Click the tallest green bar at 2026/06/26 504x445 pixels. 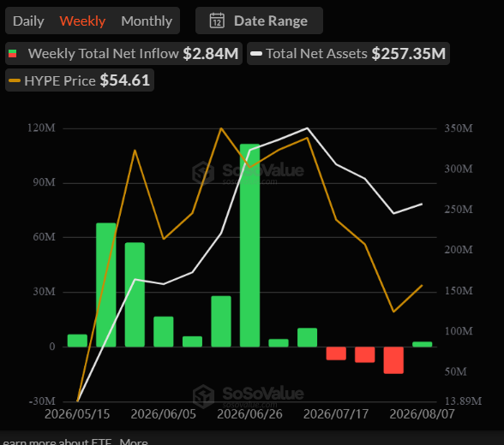coord(249,246)
